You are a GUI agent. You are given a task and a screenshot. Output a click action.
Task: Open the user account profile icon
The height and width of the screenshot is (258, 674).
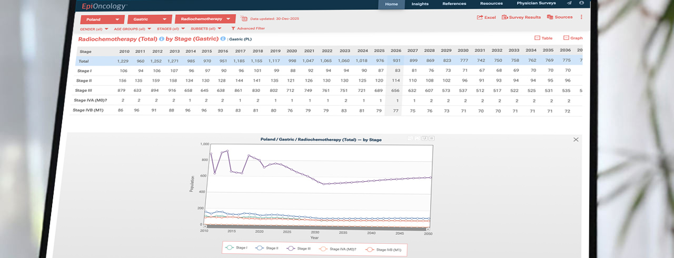click(581, 3)
